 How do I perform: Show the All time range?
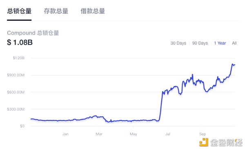(x=234, y=43)
